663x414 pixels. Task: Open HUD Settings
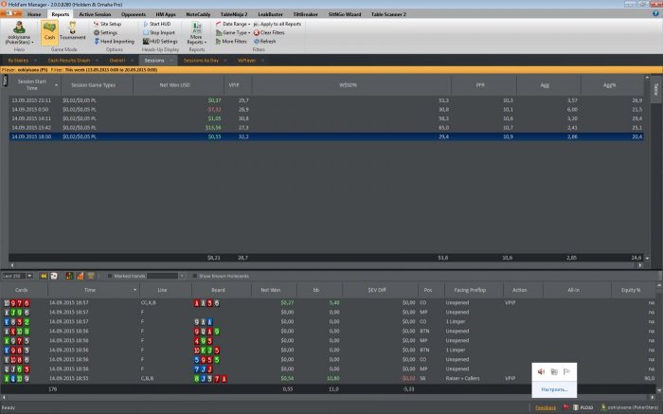click(160, 42)
